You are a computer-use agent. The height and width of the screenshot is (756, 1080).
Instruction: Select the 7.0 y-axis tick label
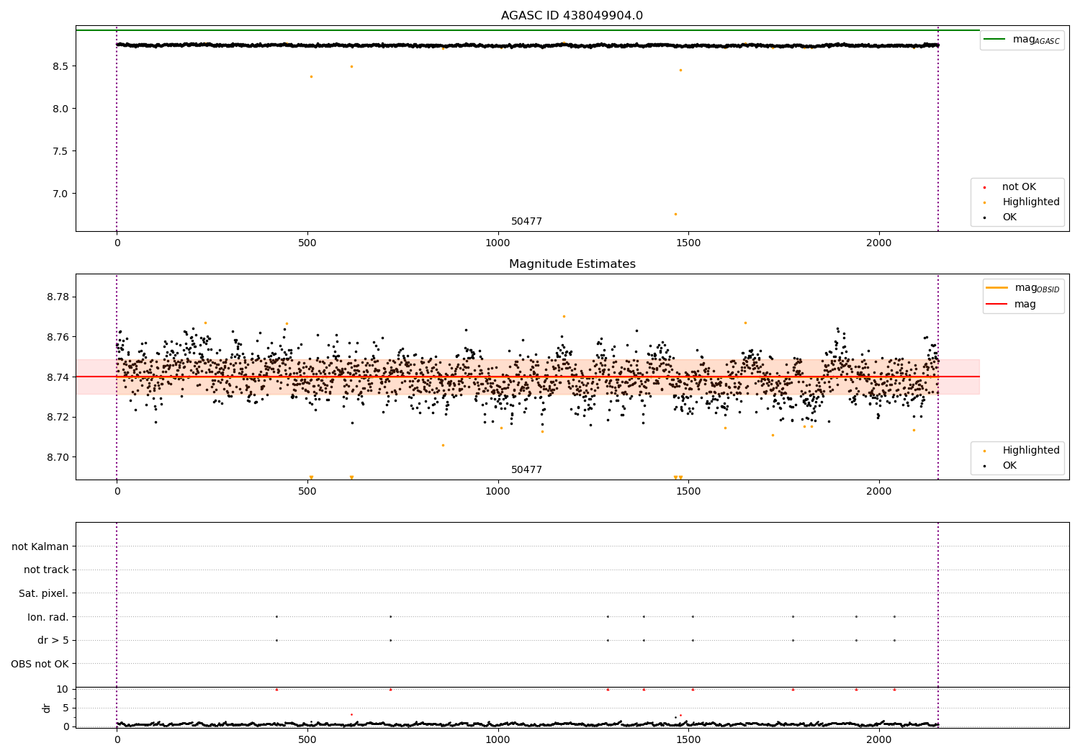[x=60, y=194]
